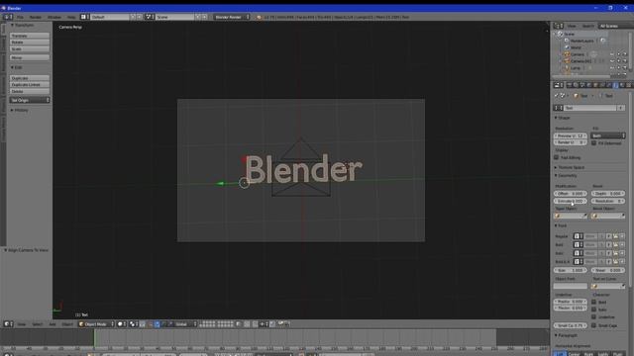Viewport: 634px width, 356px height.
Task: Open the Render menu
Action: 36,17
